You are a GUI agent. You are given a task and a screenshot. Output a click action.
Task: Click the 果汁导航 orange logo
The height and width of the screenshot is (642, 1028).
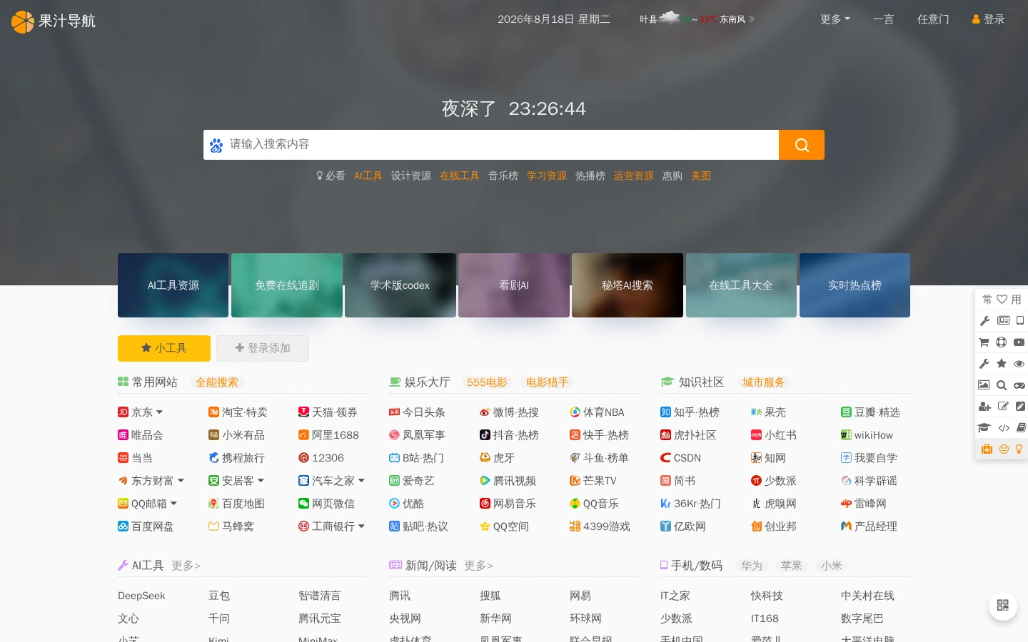[x=54, y=21]
